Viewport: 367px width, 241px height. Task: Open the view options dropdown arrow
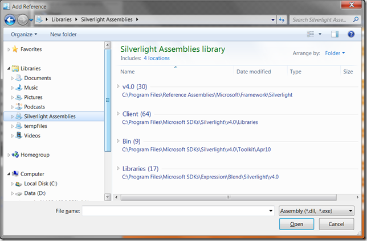click(x=320, y=34)
